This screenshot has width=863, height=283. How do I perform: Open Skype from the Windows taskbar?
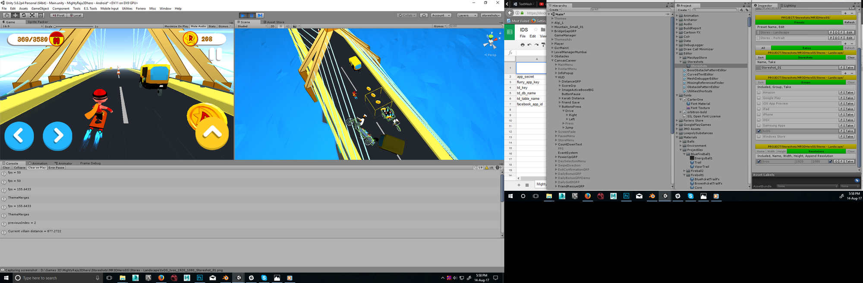[264, 278]
